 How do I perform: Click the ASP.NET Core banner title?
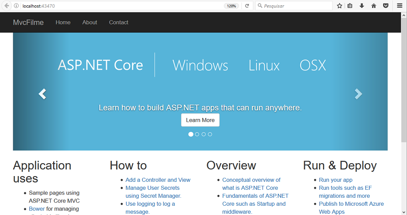pos(100,65)
